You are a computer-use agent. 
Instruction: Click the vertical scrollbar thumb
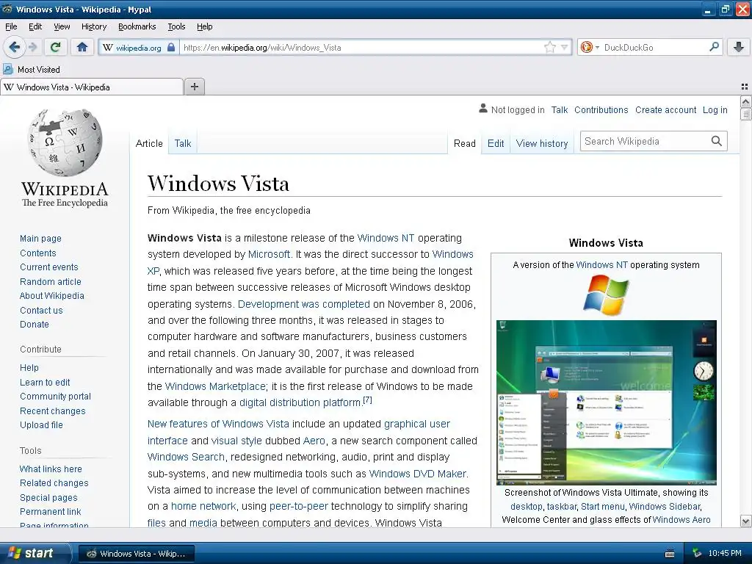745,114
